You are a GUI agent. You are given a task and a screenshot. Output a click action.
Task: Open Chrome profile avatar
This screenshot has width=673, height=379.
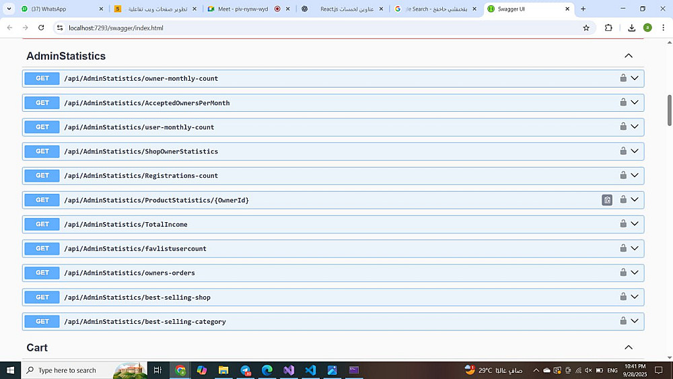point(647,28)
